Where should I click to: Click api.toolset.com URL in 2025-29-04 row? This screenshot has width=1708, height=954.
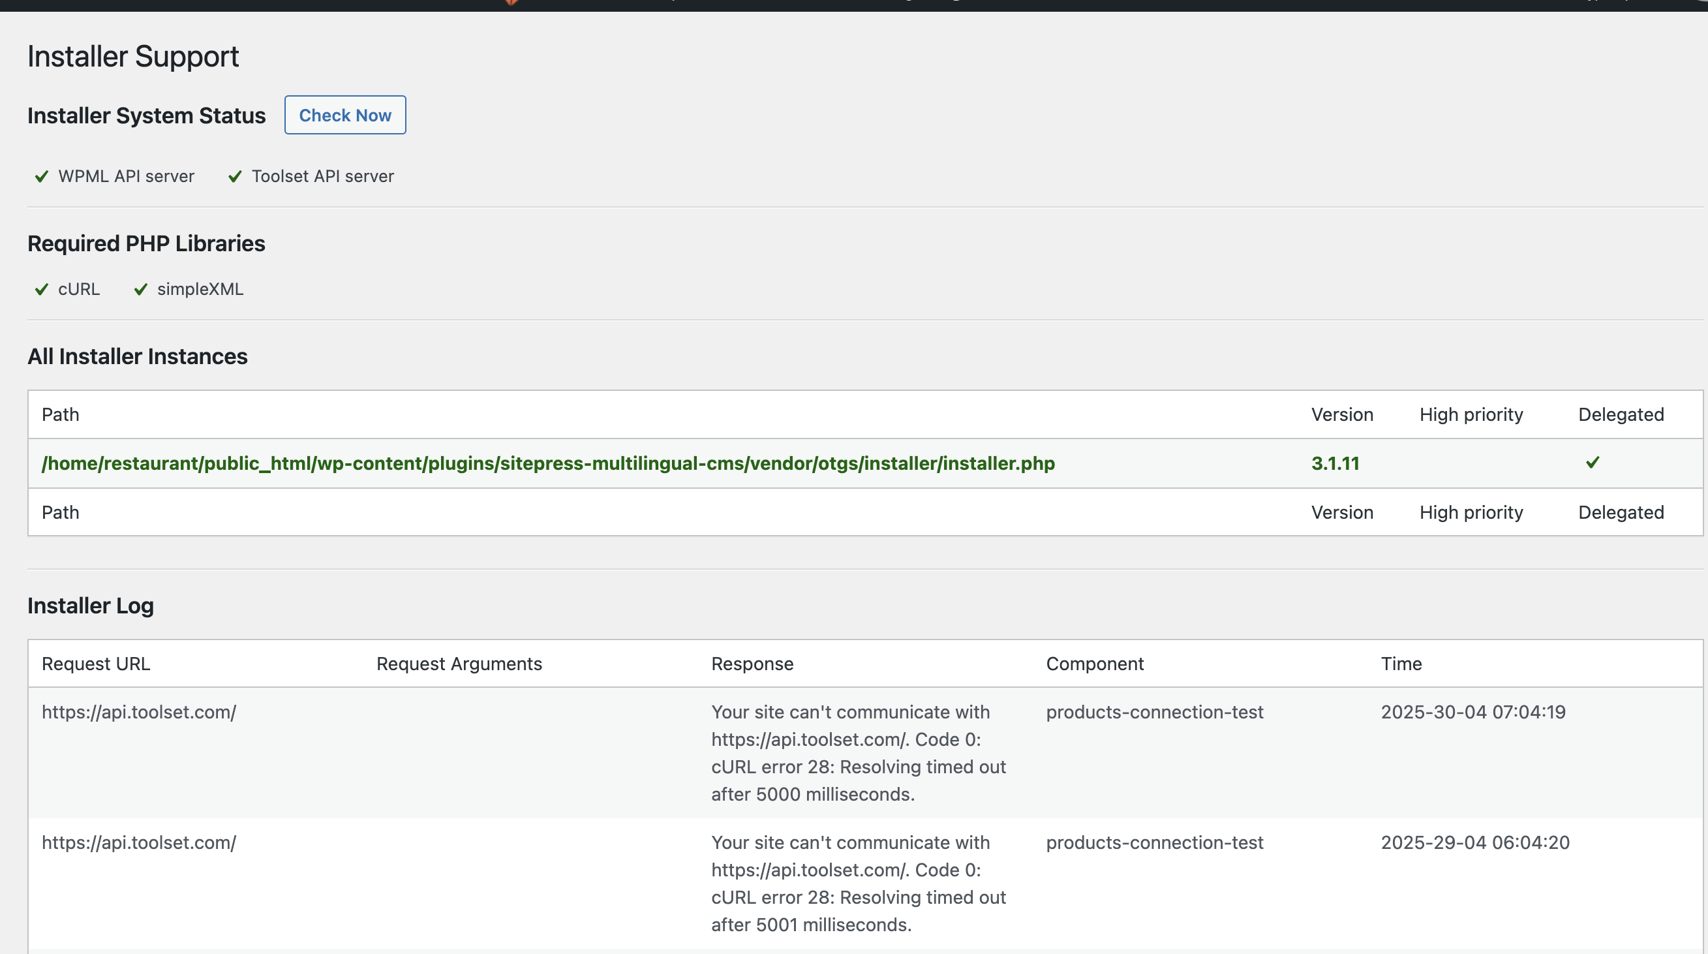pos(139,842)
